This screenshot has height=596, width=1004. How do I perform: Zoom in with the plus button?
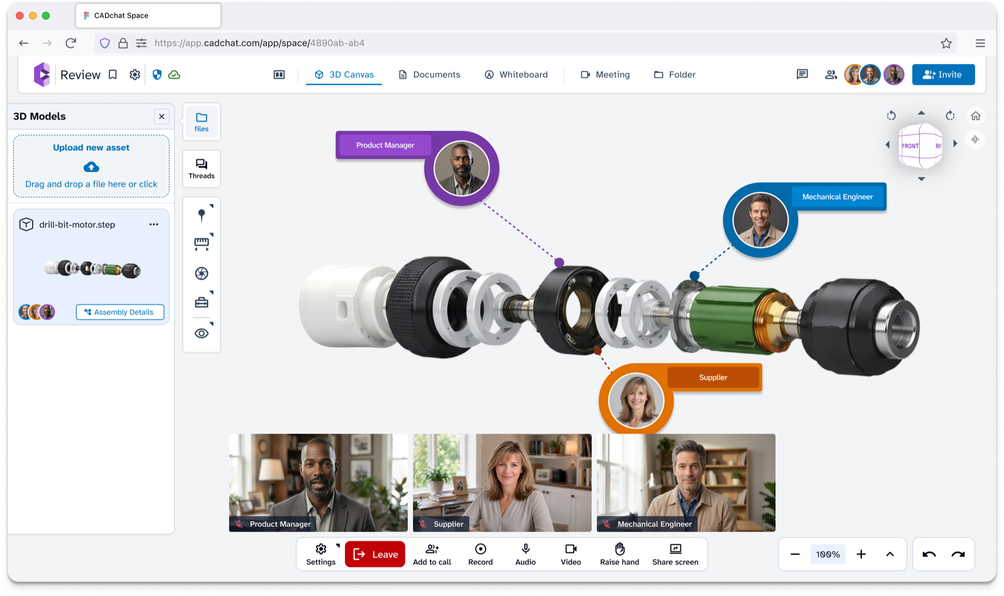[x=861, y=554]
